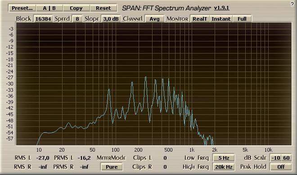Edit the Low Freq 5 Hz field

pos(224,158)
